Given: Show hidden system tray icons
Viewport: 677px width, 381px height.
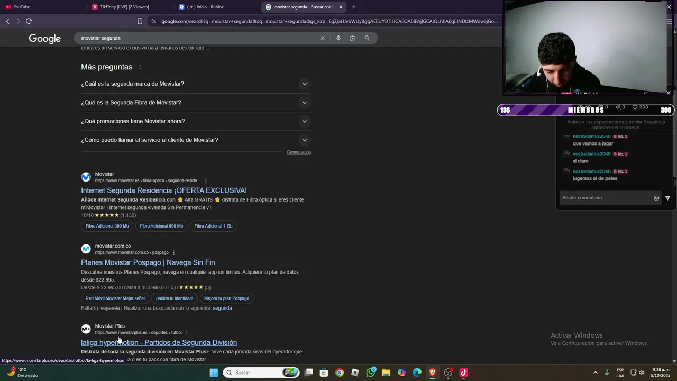Looking at the screenshot, I should (x=595, y=373).
